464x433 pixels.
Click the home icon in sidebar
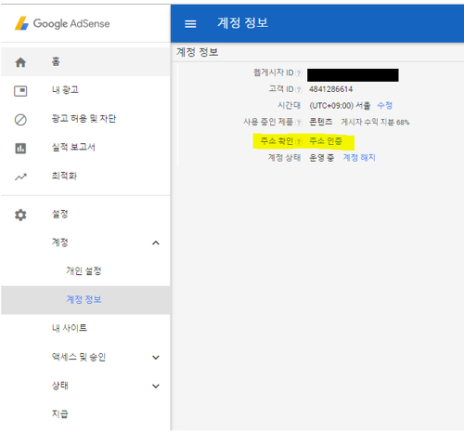[x=20, y=62]
